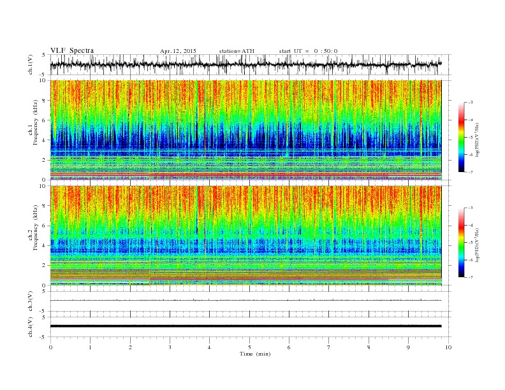Click the '4' kHz tick on ch.2 spectrogram
The width and height of the screenshot is (505, 390).
click(45, 245)
